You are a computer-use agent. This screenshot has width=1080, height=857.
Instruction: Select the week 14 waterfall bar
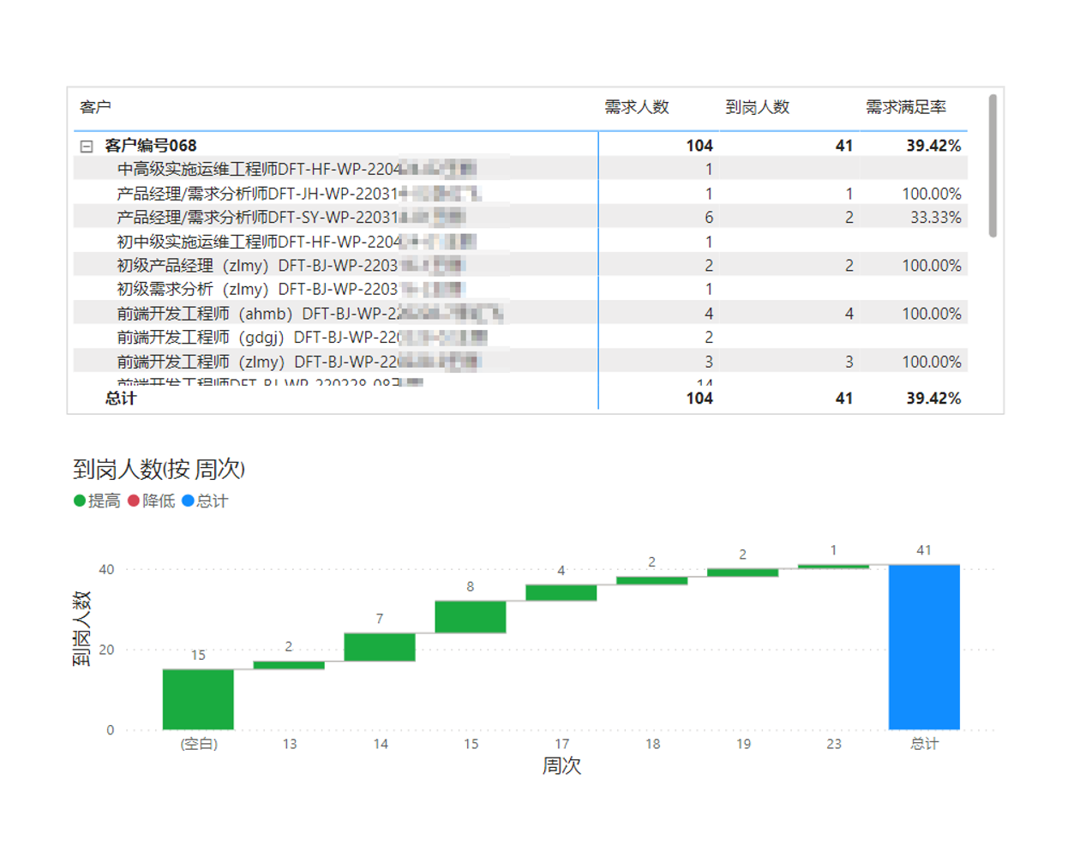pos(380,647)
